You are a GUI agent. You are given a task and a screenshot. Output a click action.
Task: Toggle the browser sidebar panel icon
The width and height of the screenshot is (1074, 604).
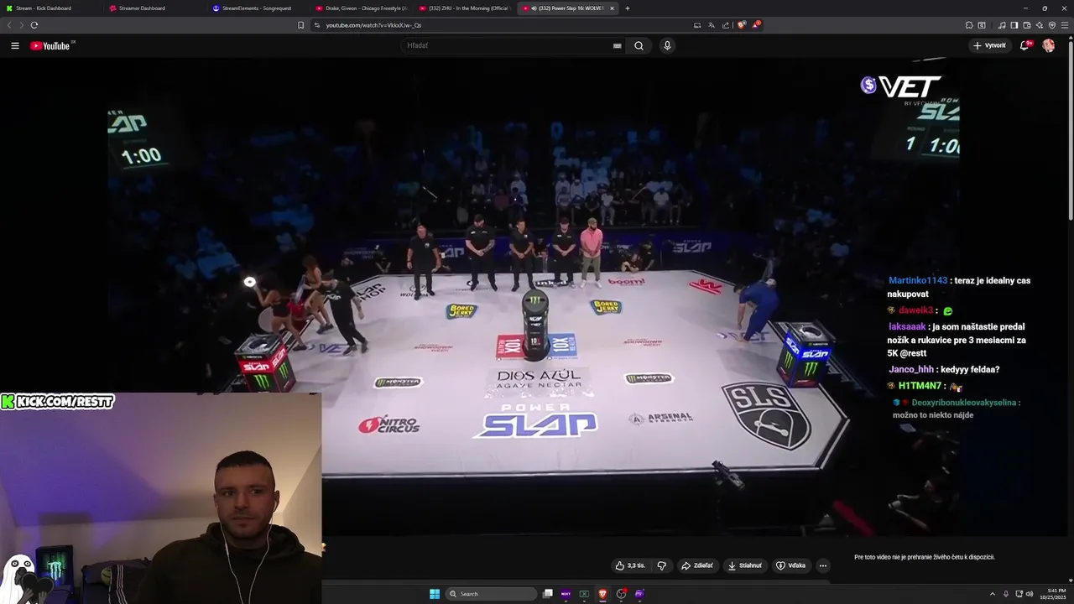(1014, 25)
